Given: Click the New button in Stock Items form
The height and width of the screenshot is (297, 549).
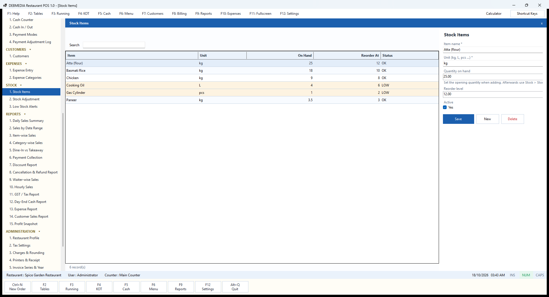Looking at the screenshot, I should [x=487, y=119].
